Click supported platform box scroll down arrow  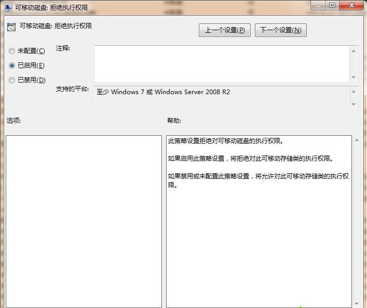354,104
